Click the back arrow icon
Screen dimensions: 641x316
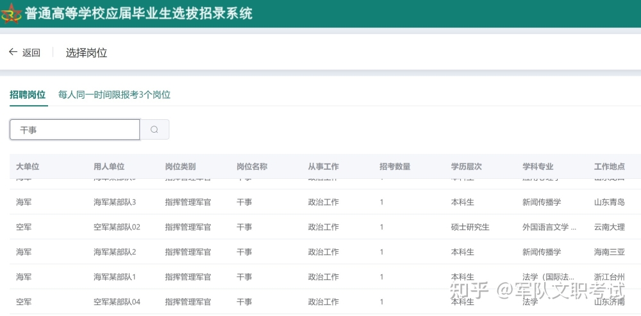pos(13,52)
